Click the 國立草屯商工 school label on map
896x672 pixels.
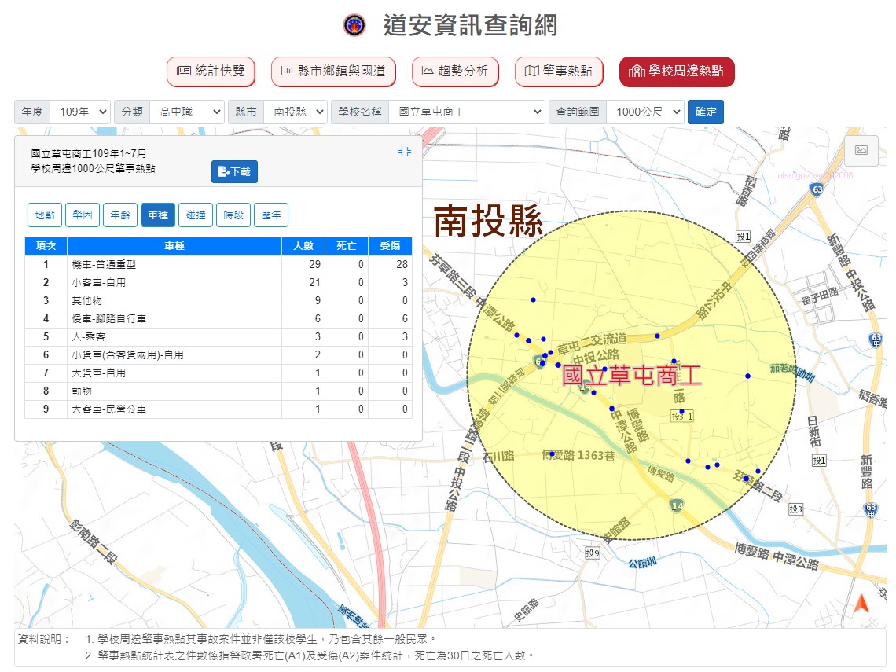631,376
